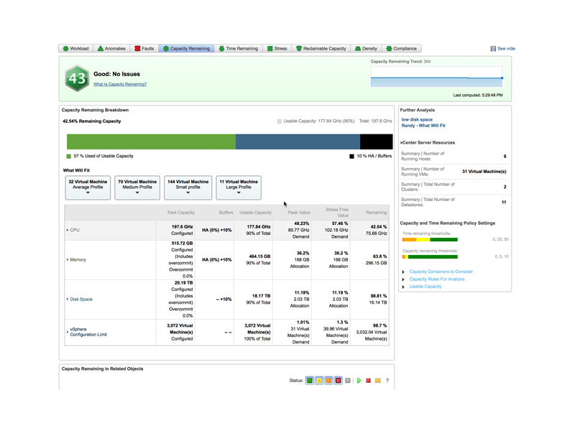Click the Capacity Remaining Trend chart
The image size is (575, 431).
point(437,78)
